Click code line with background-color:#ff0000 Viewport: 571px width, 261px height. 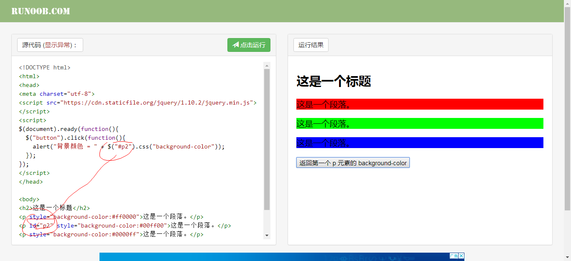111,217
